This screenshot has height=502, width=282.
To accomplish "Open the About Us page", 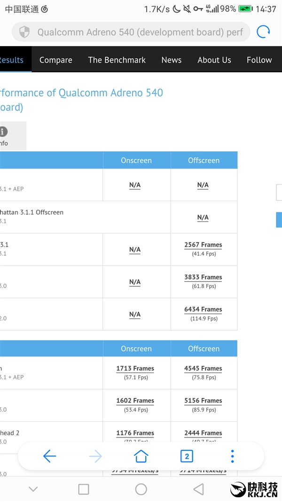I will [x=214, y=60].
